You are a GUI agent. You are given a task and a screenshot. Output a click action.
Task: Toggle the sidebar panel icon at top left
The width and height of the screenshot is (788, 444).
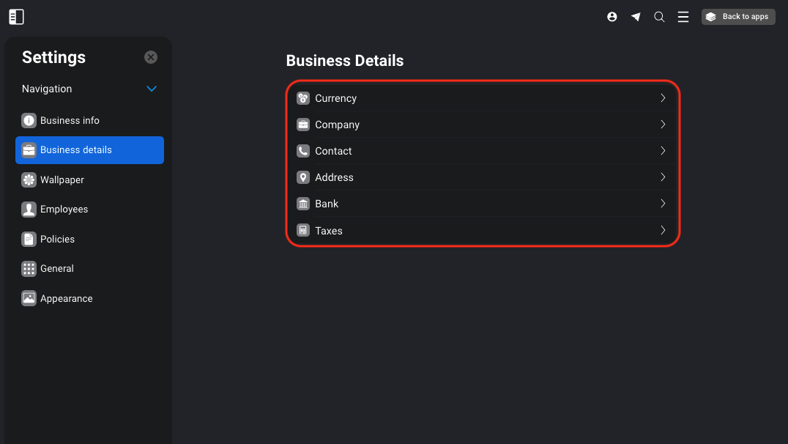tap(17, 17)
